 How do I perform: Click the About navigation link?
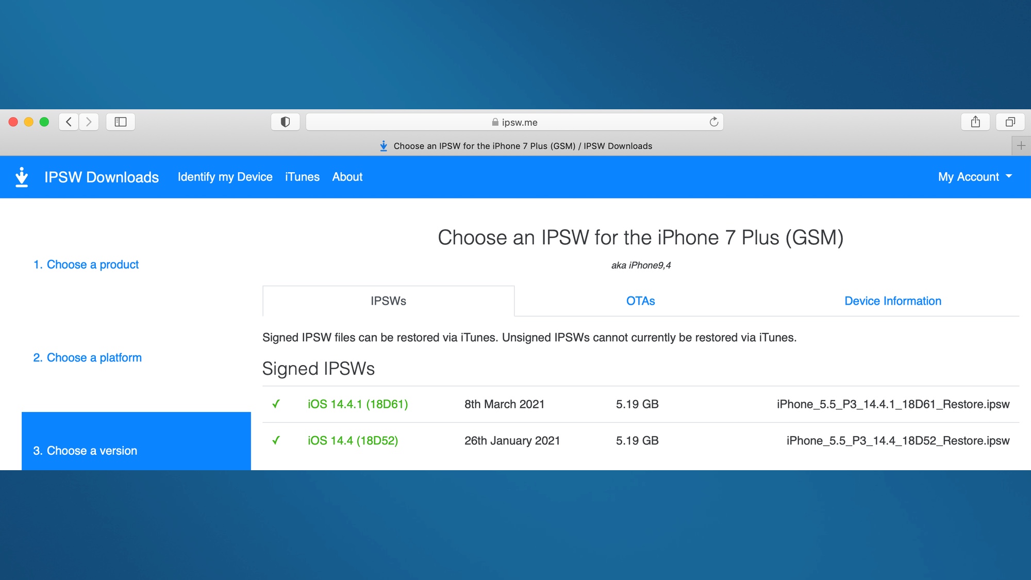point(347,177)
